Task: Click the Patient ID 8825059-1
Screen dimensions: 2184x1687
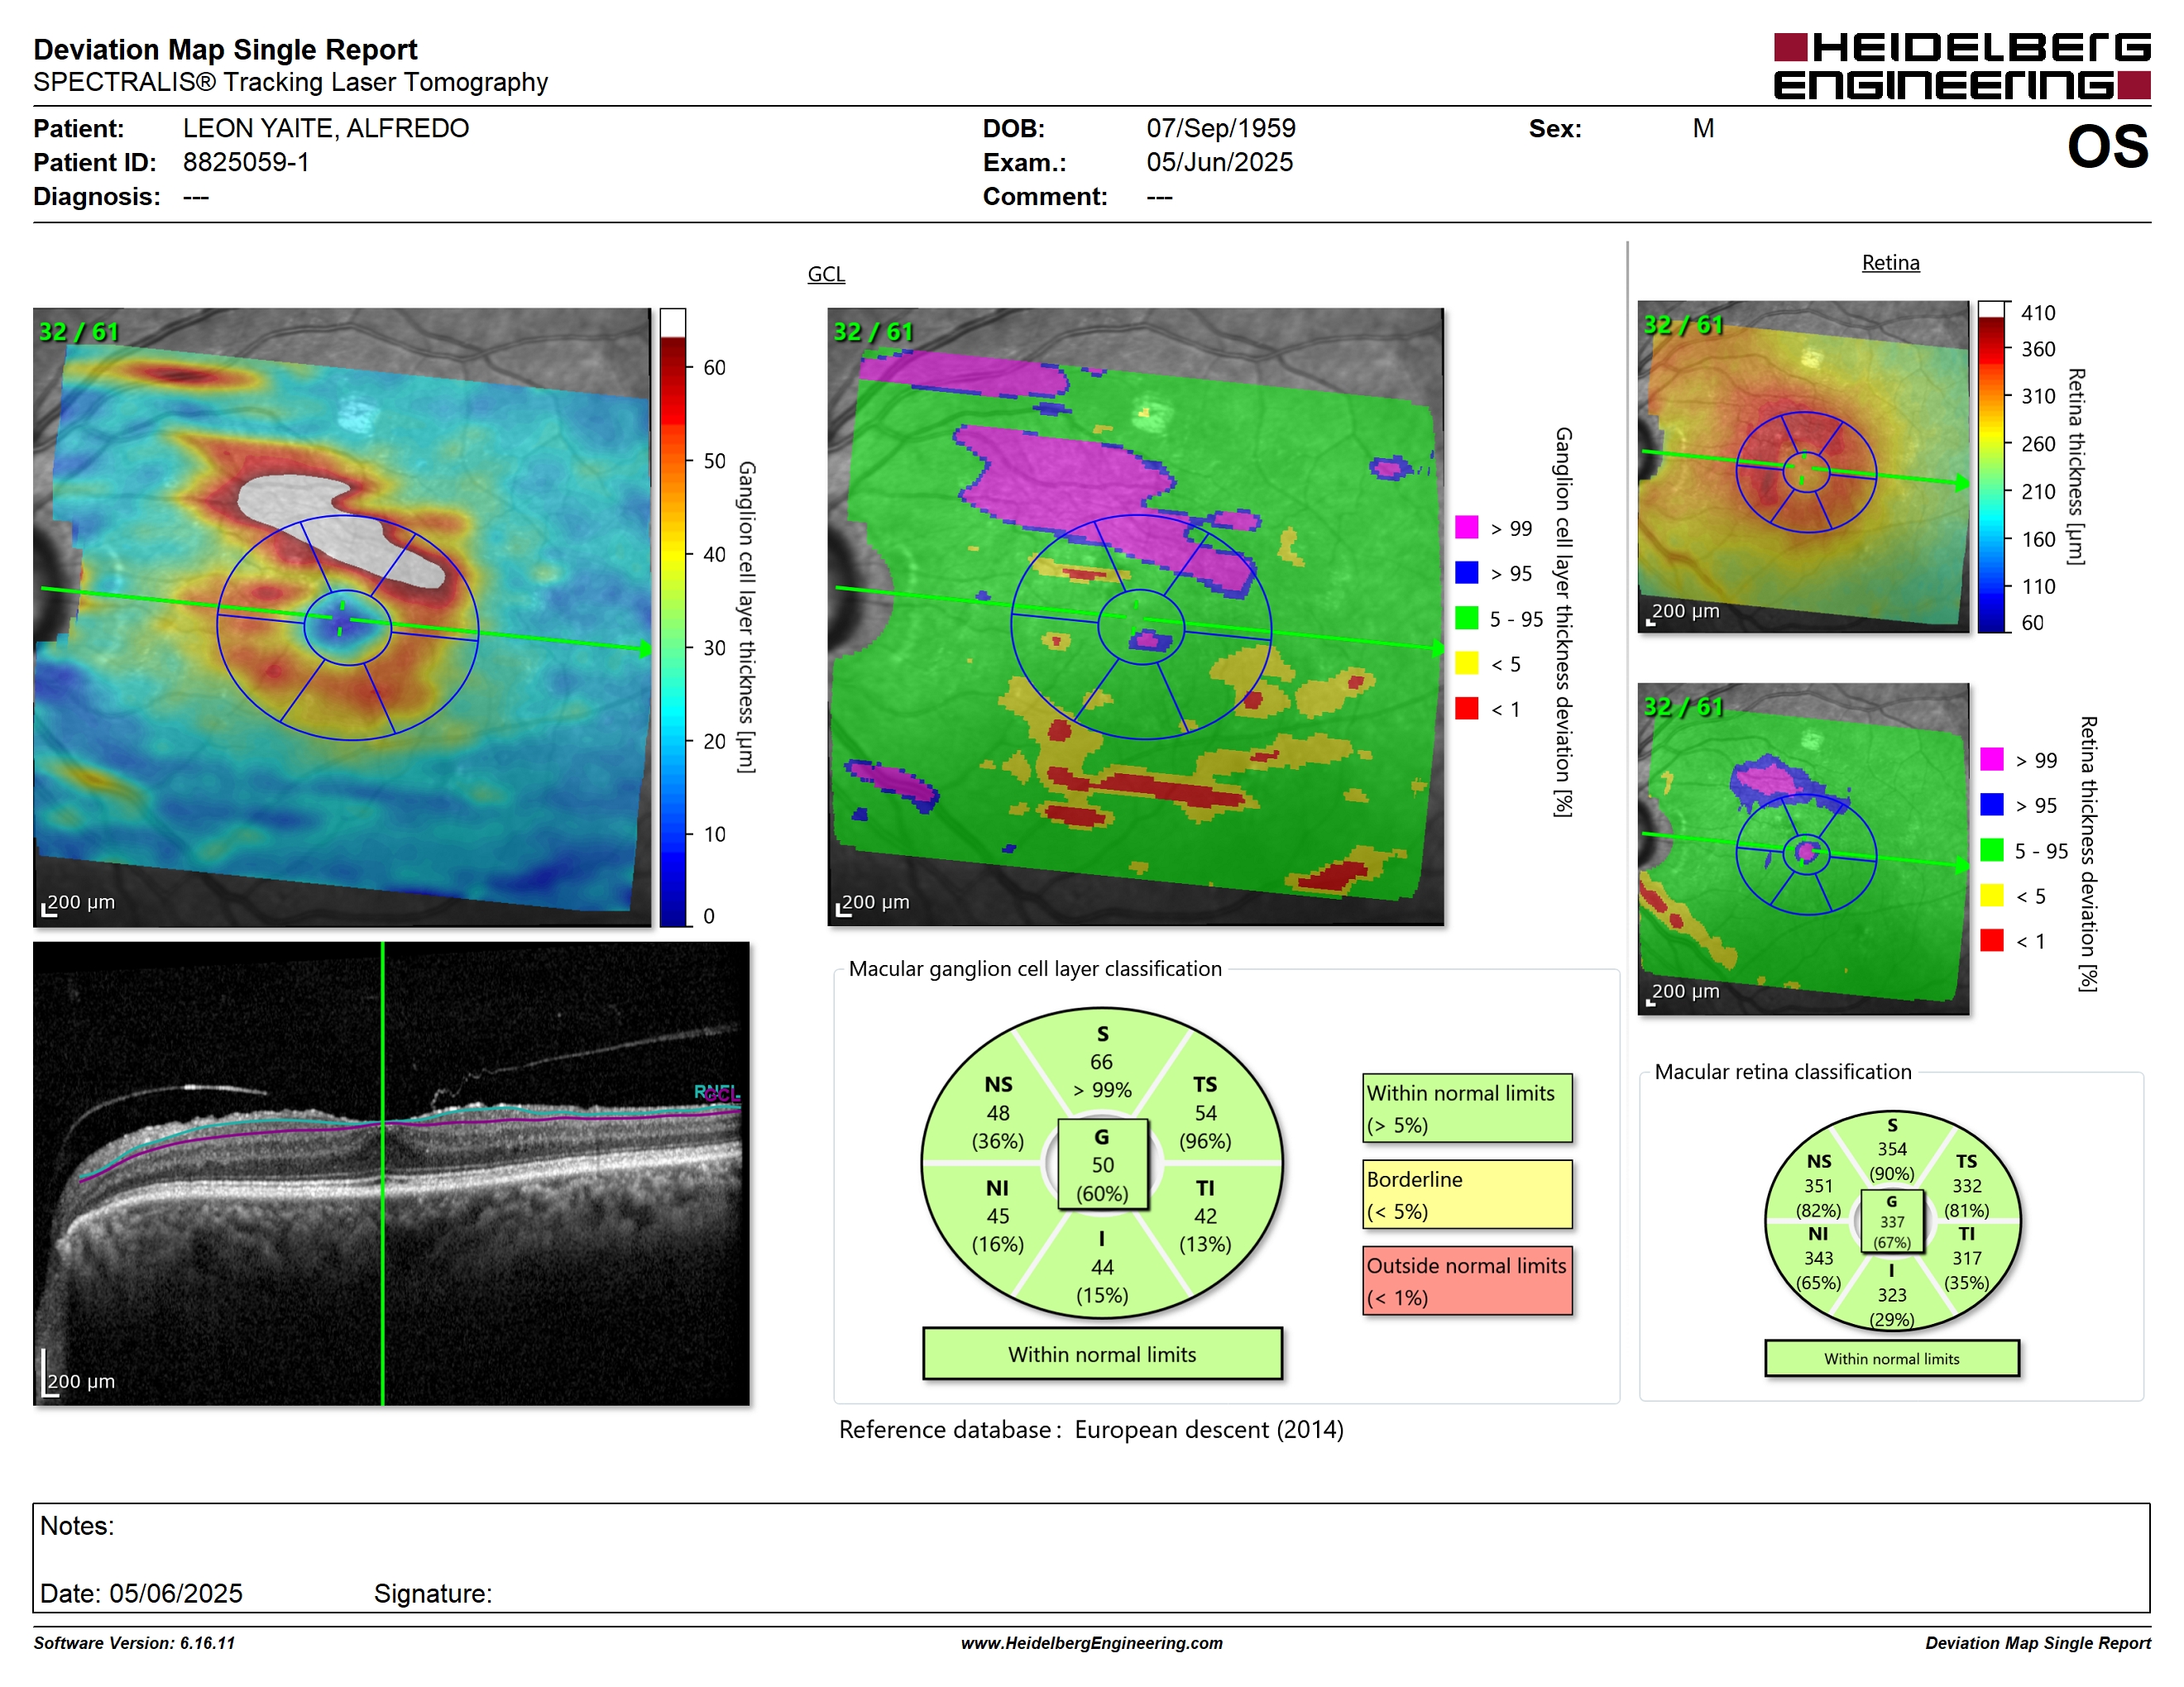Action: pos(246,162)
